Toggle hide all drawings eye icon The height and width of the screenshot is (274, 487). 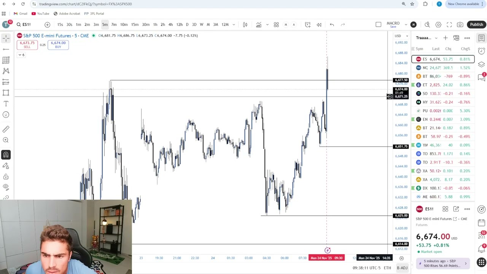point(6,187)
